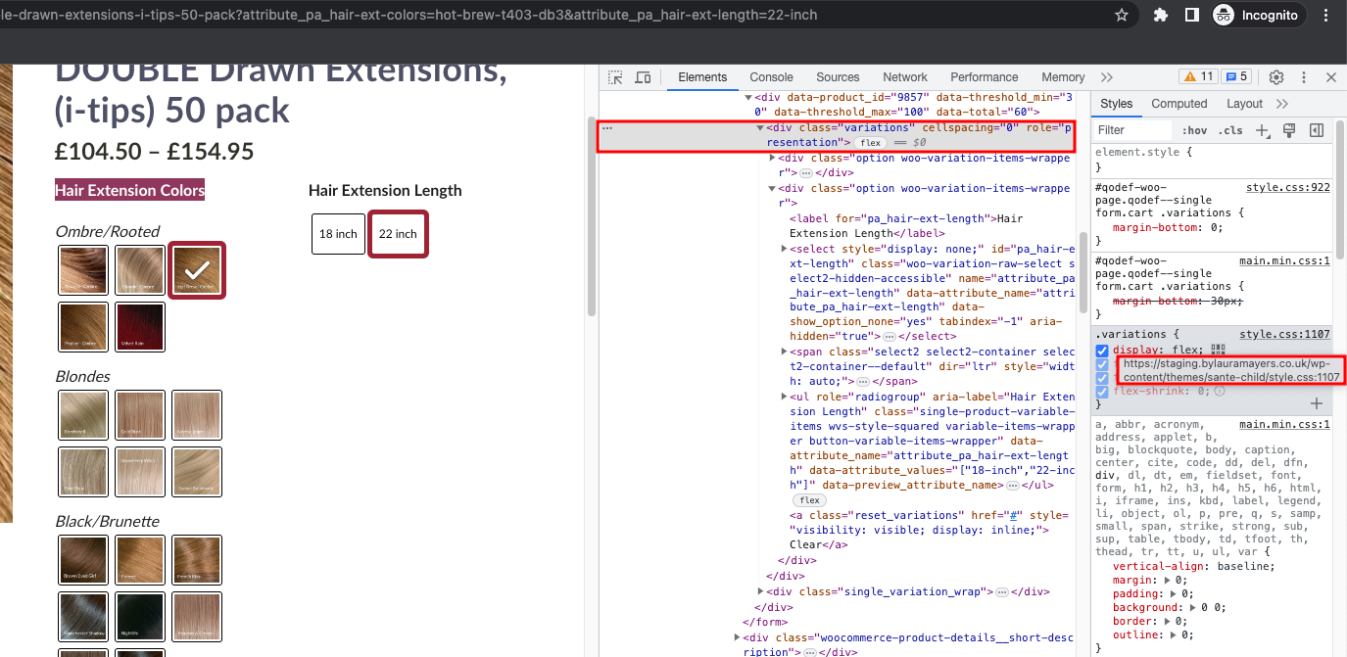Open the Chrome three-dot menu
Viewport: 1347px width, 657px height.
tap(1326, 15)
